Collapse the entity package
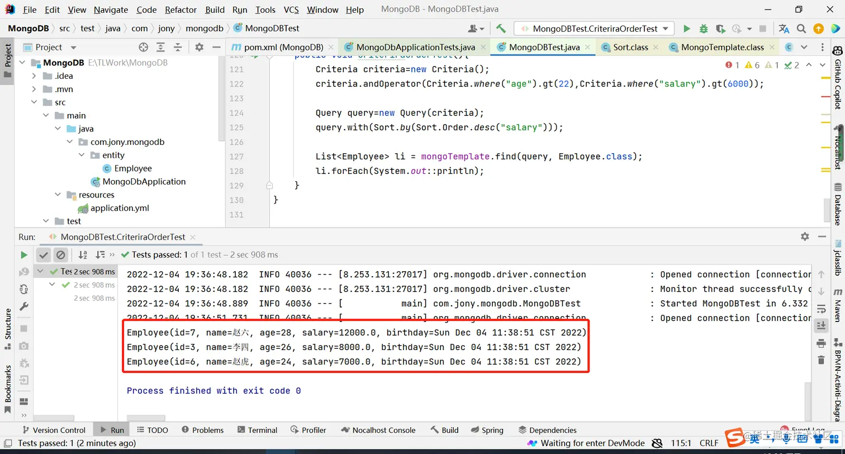The height and width of the screenshot is (454, 845). pos(82,155)
